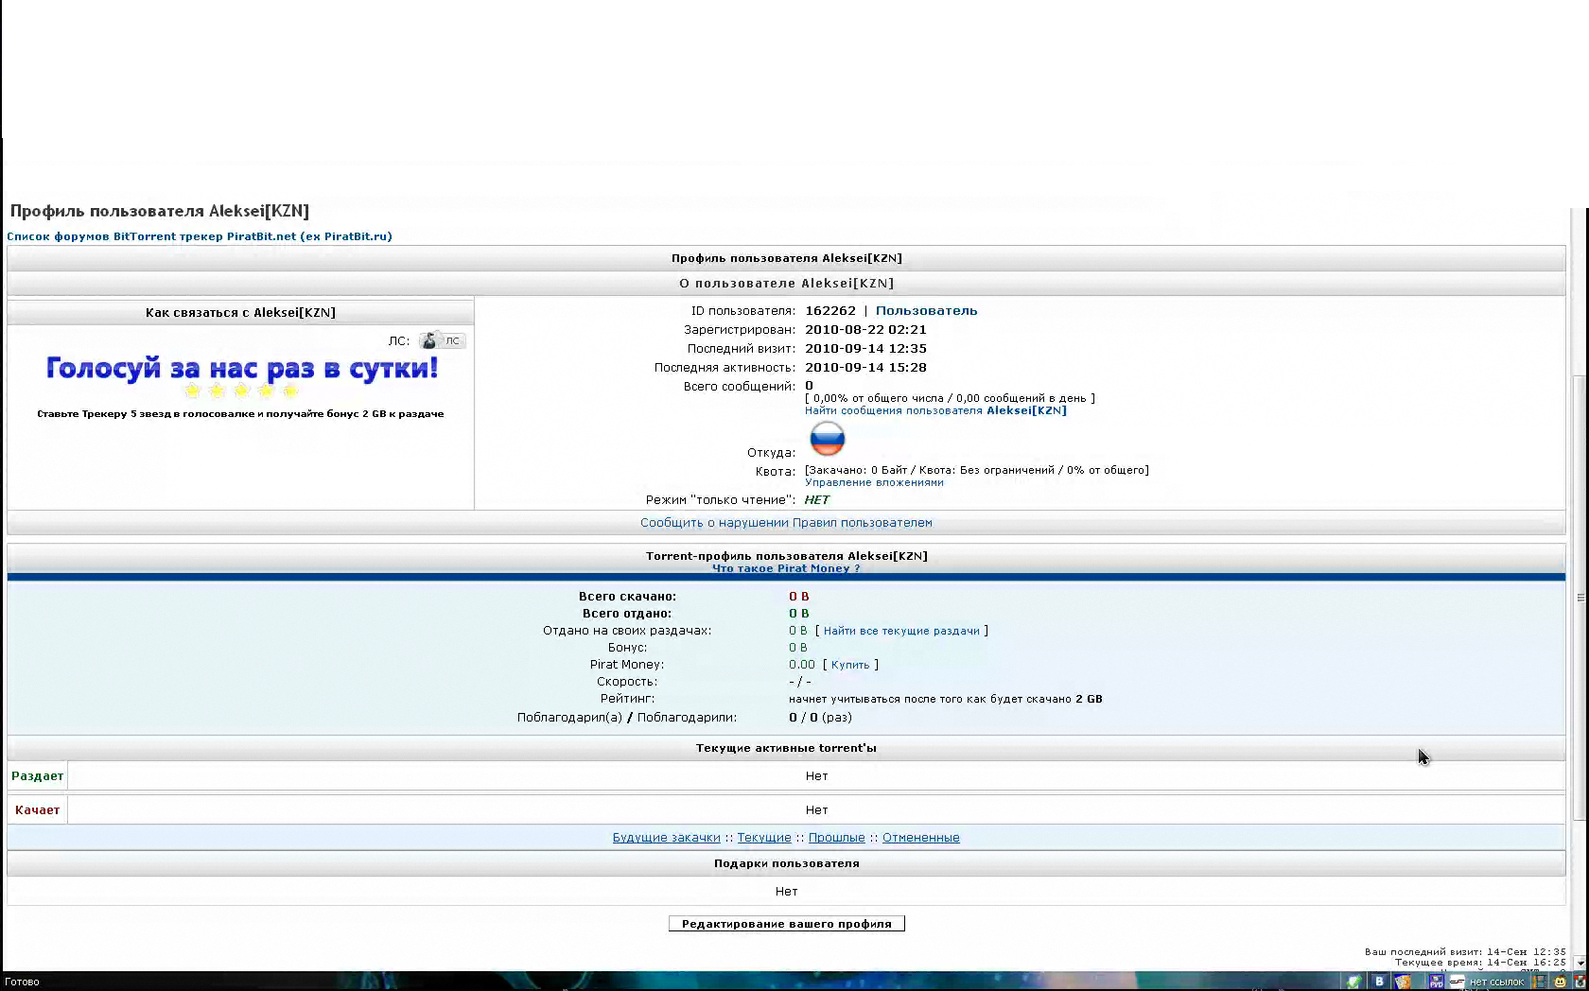Click the 'Подарки пользователя' header
This screenshot has height=991, width=1589.
click(786, 863)
